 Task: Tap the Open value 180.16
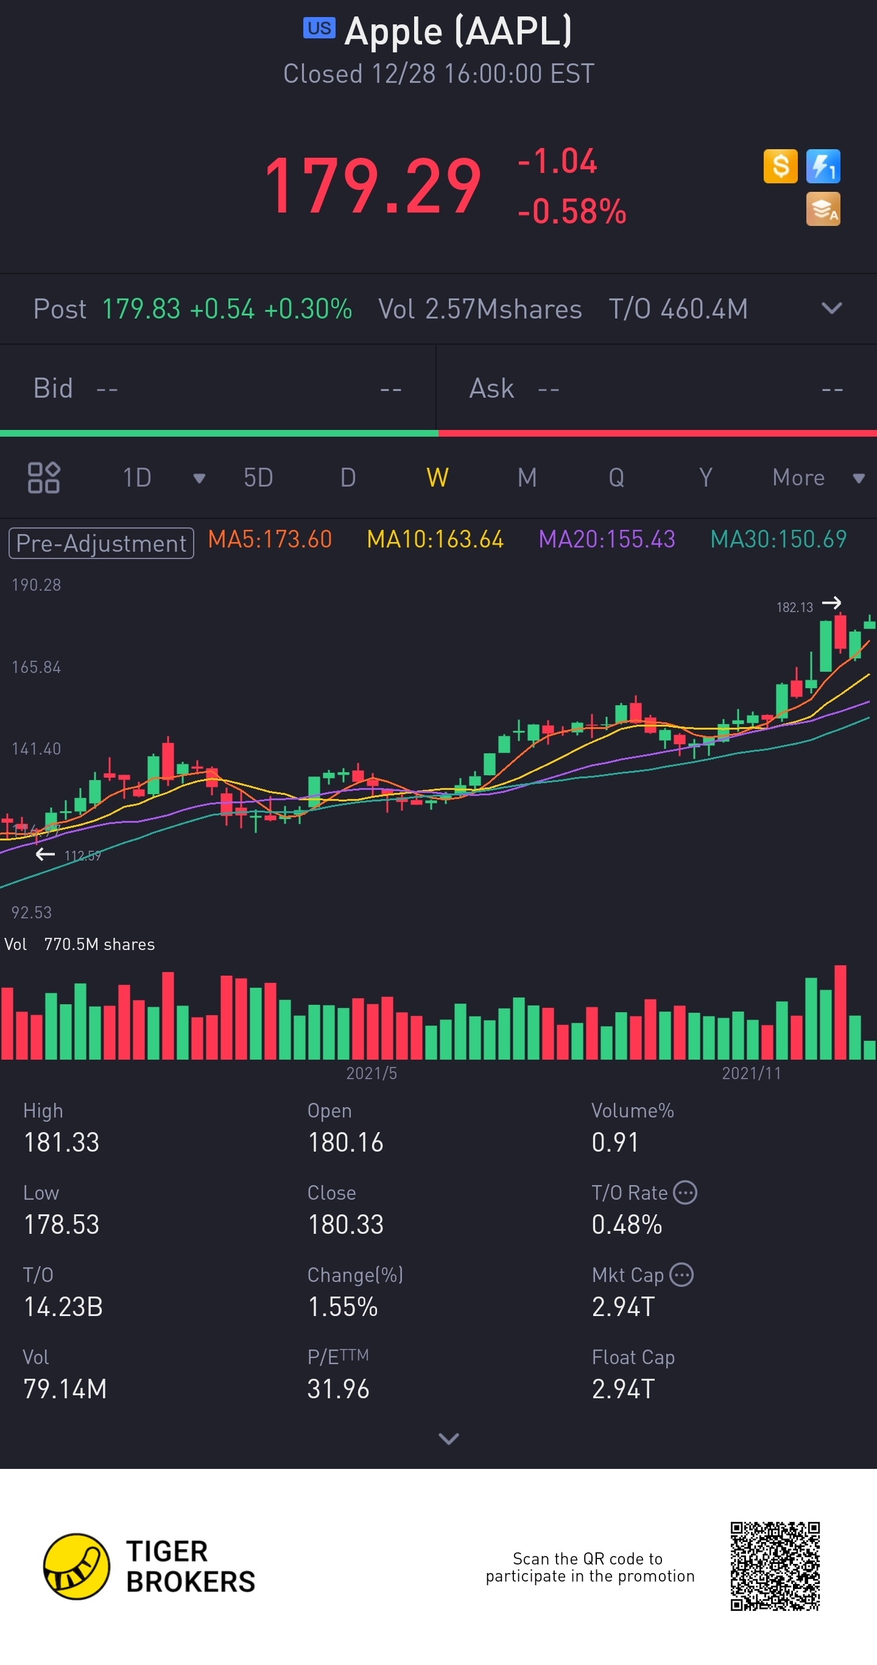coord(345,1142)
